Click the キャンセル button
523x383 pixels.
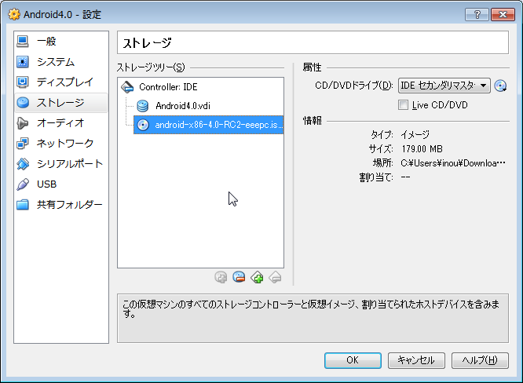(416, 360)
